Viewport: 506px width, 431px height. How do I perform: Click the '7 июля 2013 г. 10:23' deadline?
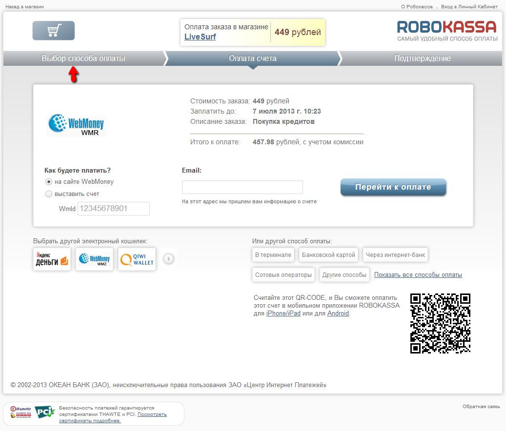point(287,112)
